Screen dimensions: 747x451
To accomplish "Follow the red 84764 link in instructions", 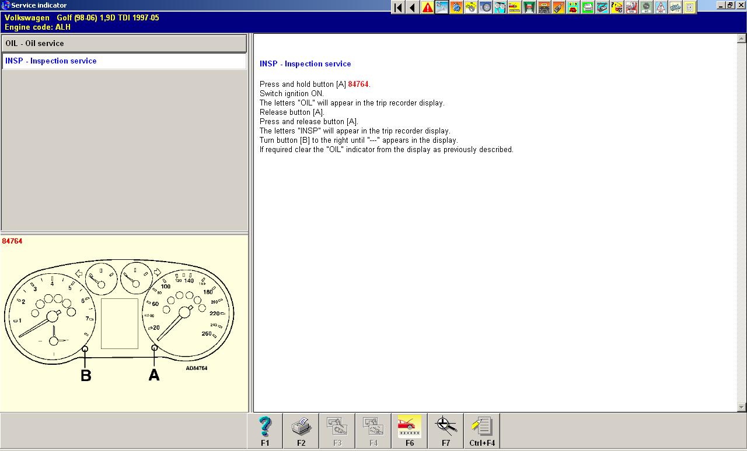I will (358, 84).
